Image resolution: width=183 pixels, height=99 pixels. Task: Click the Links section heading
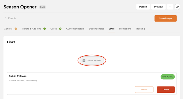pyautogui.click(x=11, y=42)
